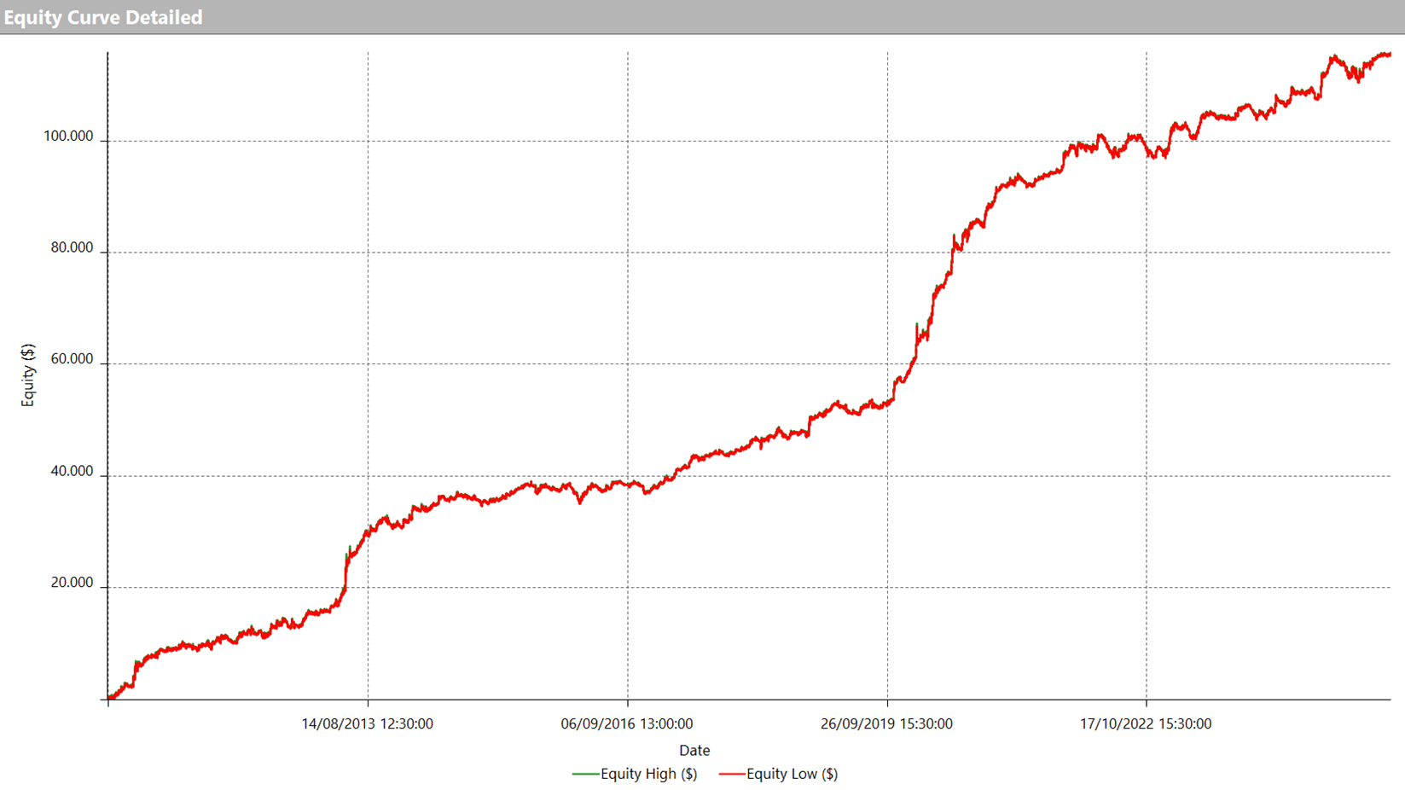Viewport: 1405px width, 790px height.
Task: Click the red Equity Low legend line swatch
Action: pos(732,774)
